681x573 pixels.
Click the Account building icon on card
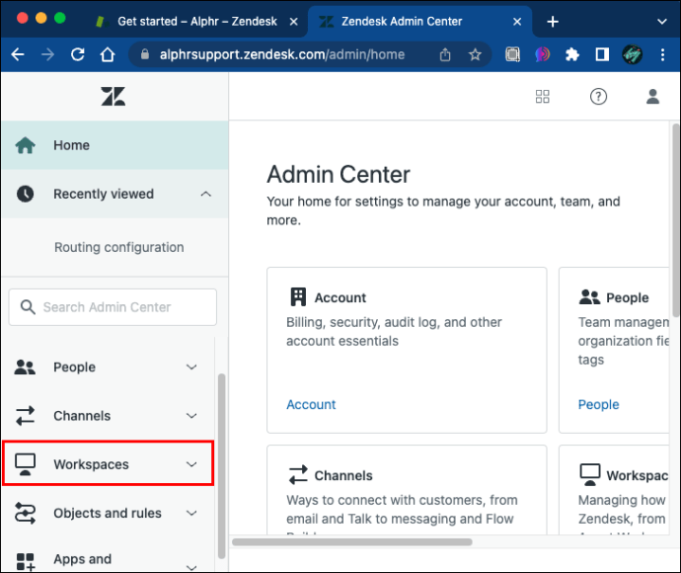[298, 297]
